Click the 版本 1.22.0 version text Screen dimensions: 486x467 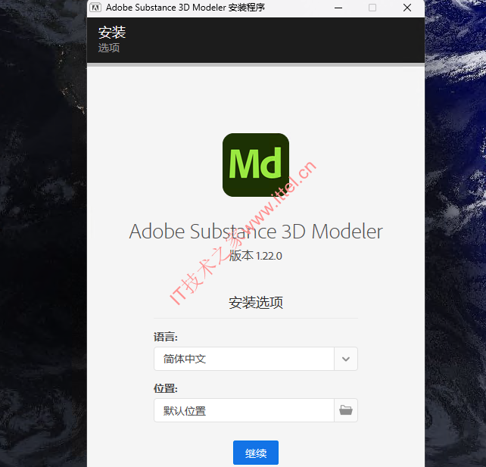(256, 256)
